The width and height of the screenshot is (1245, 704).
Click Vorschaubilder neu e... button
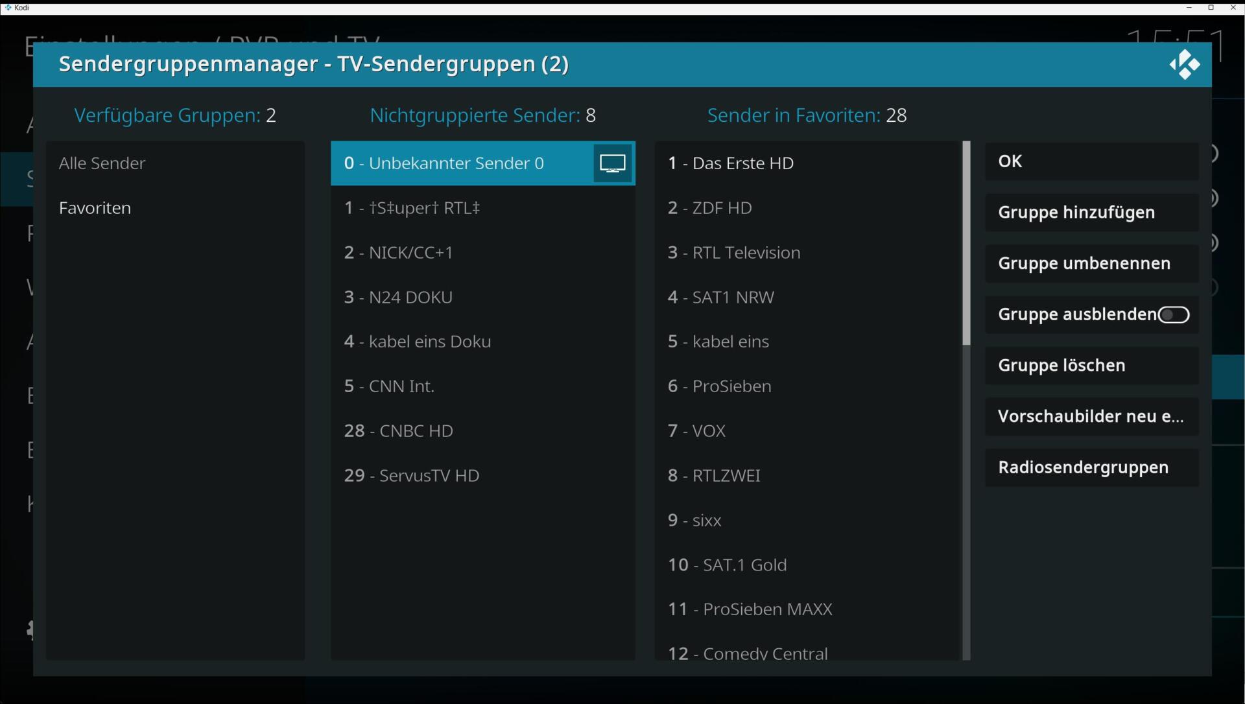coord(1092,416)
